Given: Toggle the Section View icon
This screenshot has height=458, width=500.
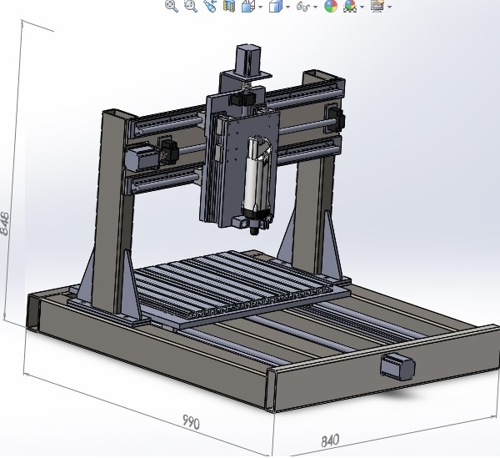Looking at the screenshot, I should pyautogui.click(x=229, y=6).
